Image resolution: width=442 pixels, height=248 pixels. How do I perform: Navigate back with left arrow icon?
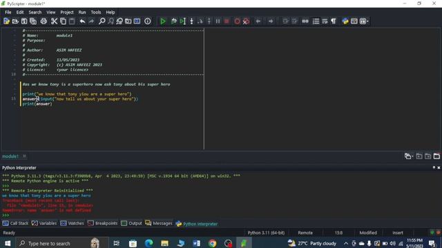pyautogui.click(x=258, y=21)
